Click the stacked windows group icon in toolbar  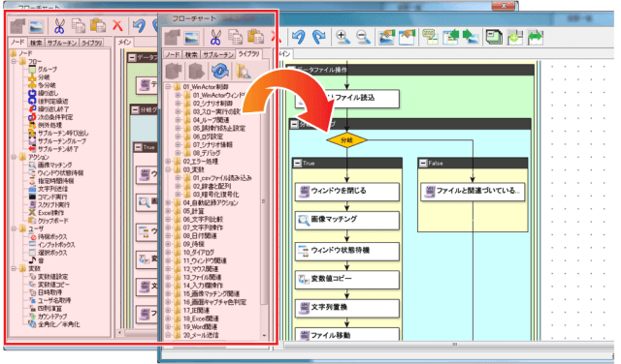pos(494,38)
